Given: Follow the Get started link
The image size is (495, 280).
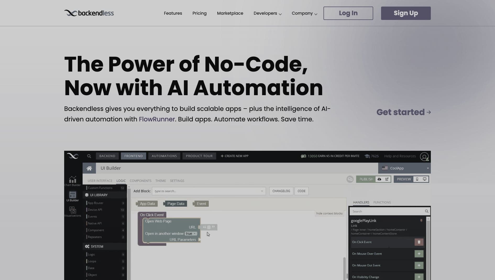Looking at the screenshot, I should point(404,112).
